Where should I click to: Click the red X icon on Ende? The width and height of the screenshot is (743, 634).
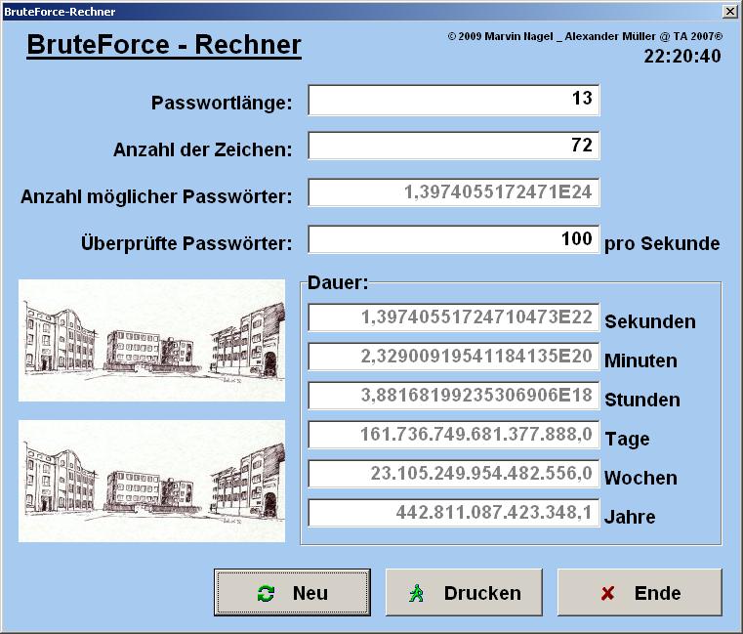pos(607,593)
